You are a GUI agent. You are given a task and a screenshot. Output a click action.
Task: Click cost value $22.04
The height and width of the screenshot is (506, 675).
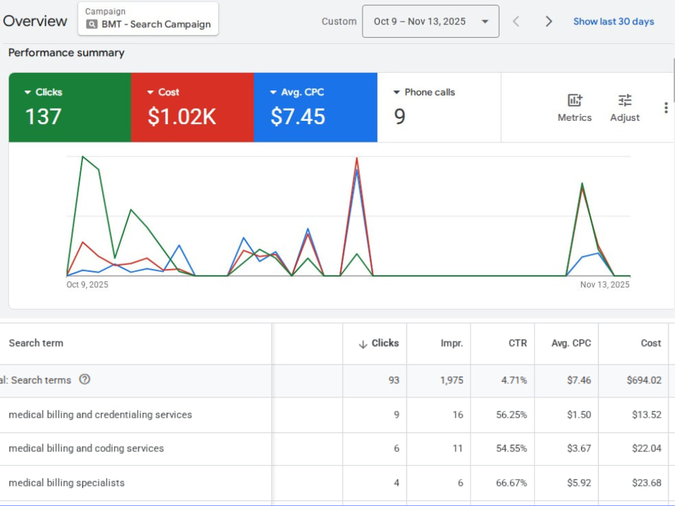646,449
